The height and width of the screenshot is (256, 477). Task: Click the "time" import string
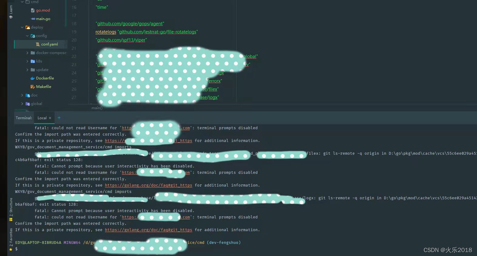coord(102,7)
